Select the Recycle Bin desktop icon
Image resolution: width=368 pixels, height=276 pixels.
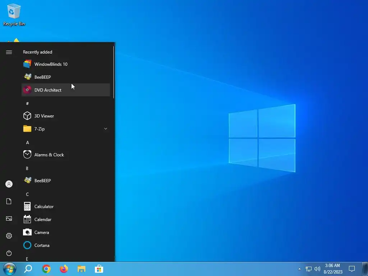coord(14,14)
